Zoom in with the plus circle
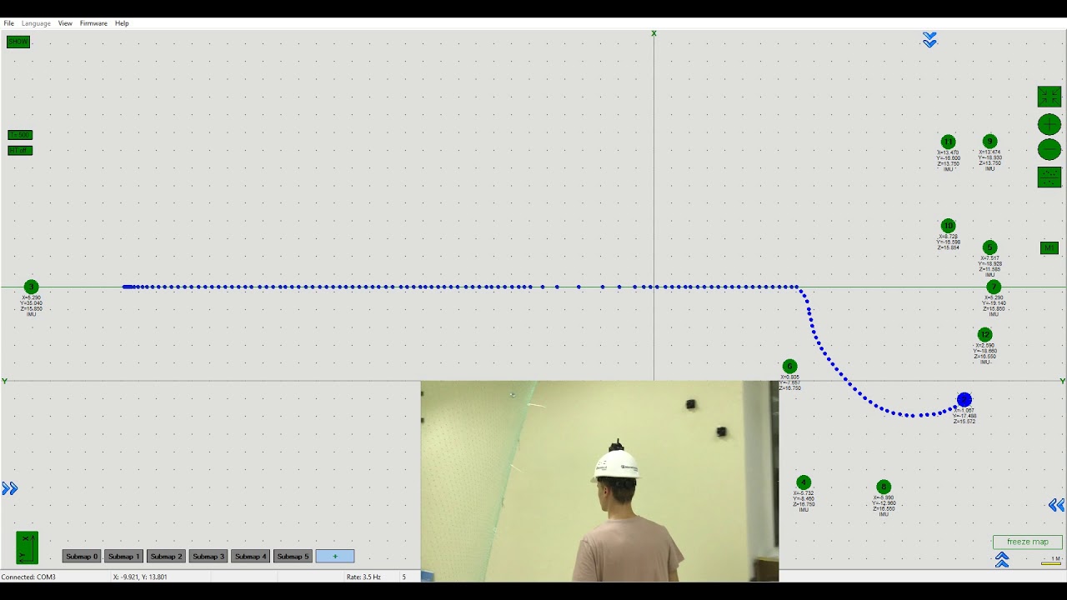The image size is (1067, 600). tap(1049, 125)
